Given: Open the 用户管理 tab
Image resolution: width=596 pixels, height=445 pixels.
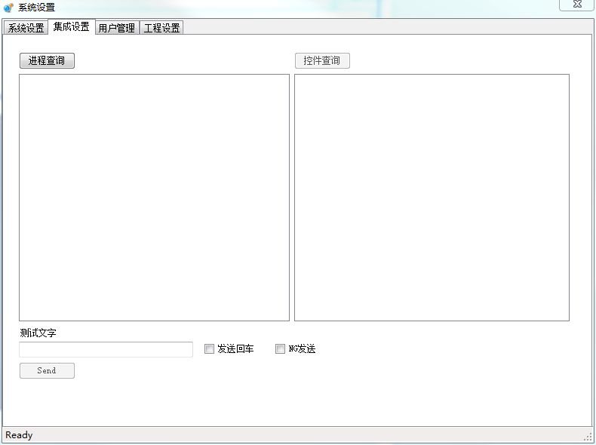Looking at the screenshot, I should click(117, 28).
